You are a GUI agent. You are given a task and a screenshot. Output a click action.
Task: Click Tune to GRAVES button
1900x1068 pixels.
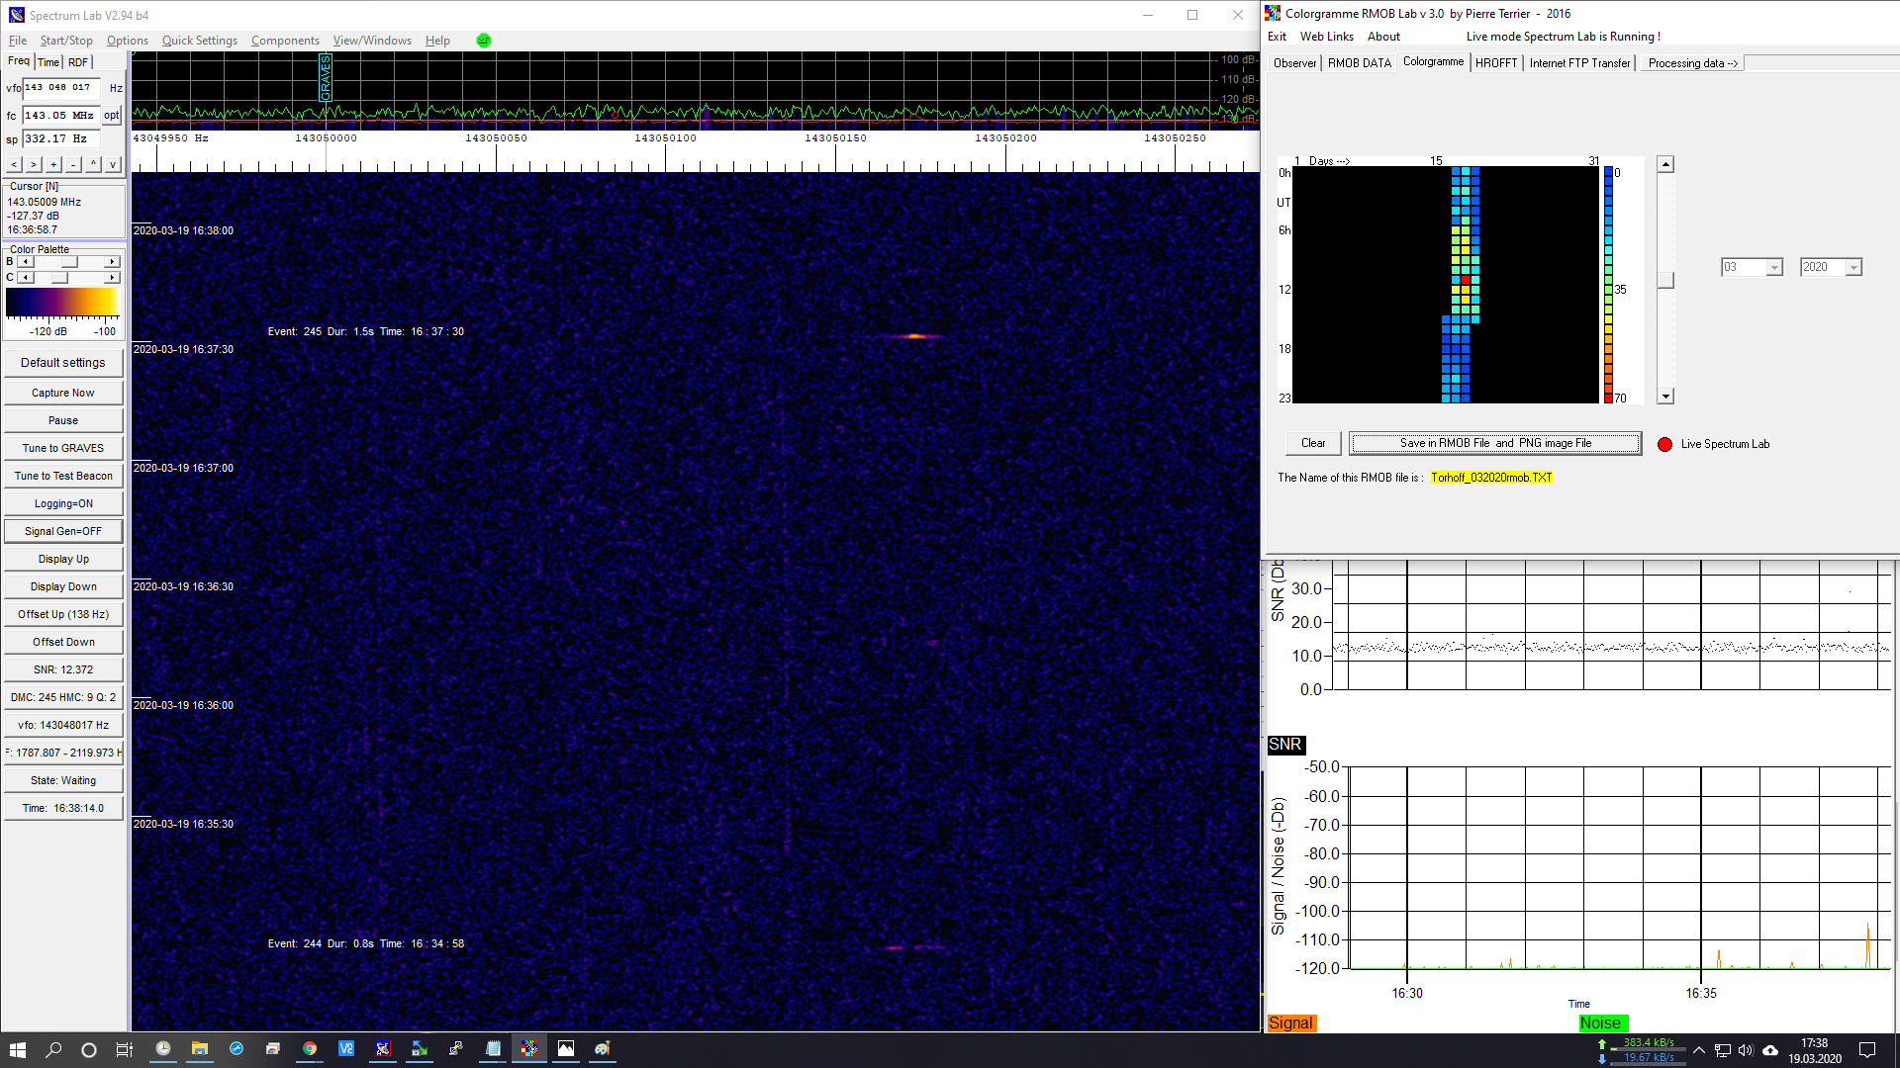[x=63, y=449]
